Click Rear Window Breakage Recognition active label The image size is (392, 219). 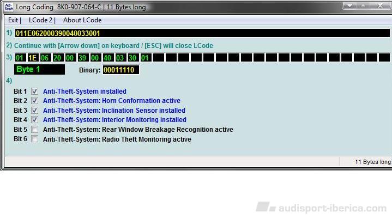tap(138, 130)
